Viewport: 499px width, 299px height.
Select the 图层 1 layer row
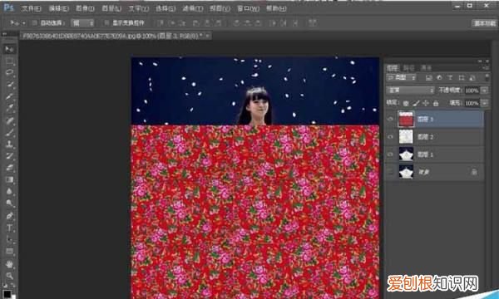(x=434, y=154)
